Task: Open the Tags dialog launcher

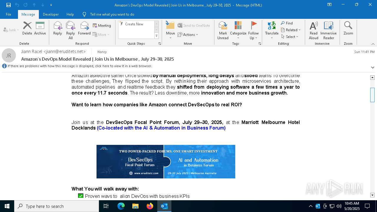Action: 260,44
